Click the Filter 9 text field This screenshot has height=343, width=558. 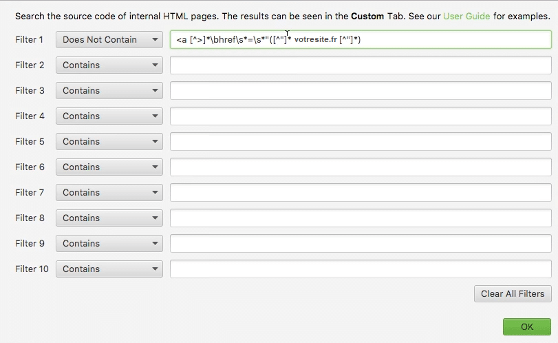(x=361, y=244)
